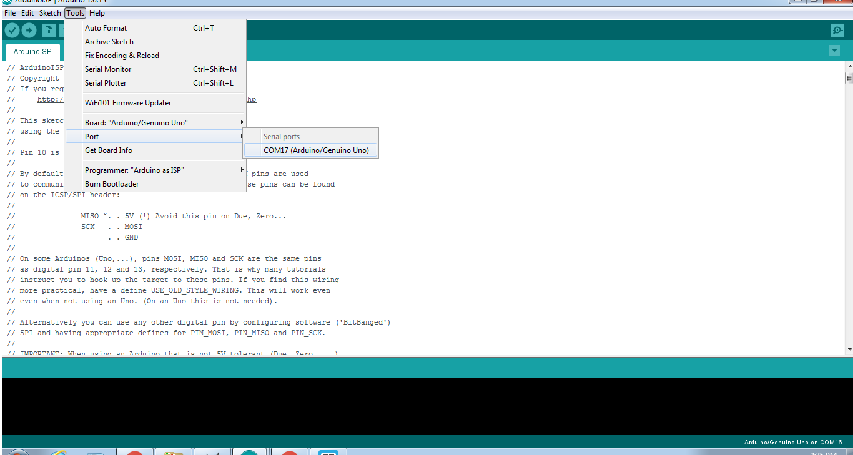Expand the Port submenu entry
This screenshot has width=853, height=455.
click(x=155, y=137)
